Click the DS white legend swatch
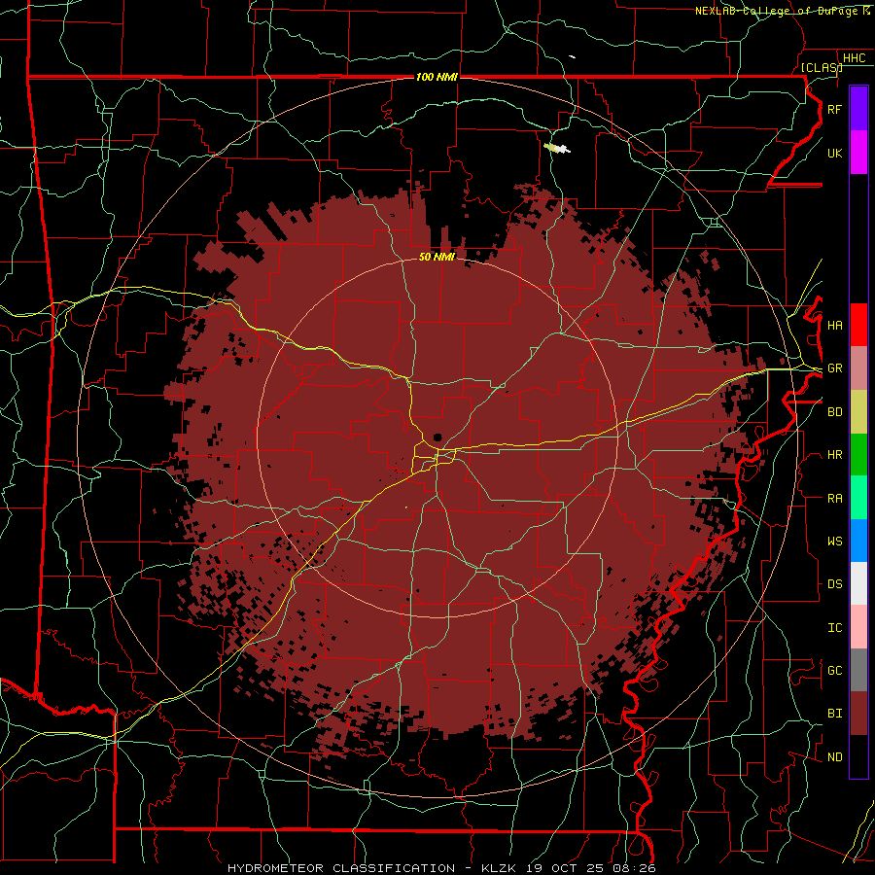Screen dimensions: 875x875 [858, 583]
